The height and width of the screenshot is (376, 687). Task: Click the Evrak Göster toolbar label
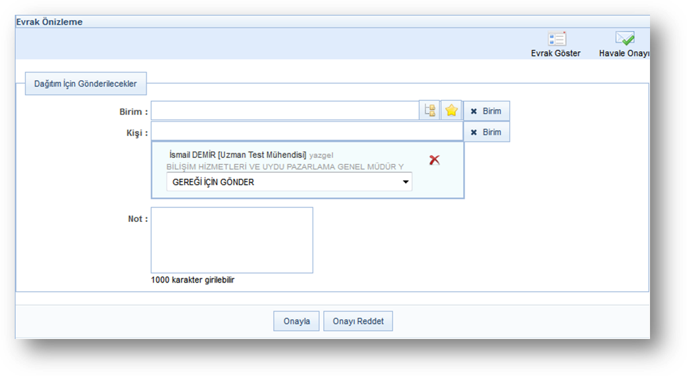555,53
